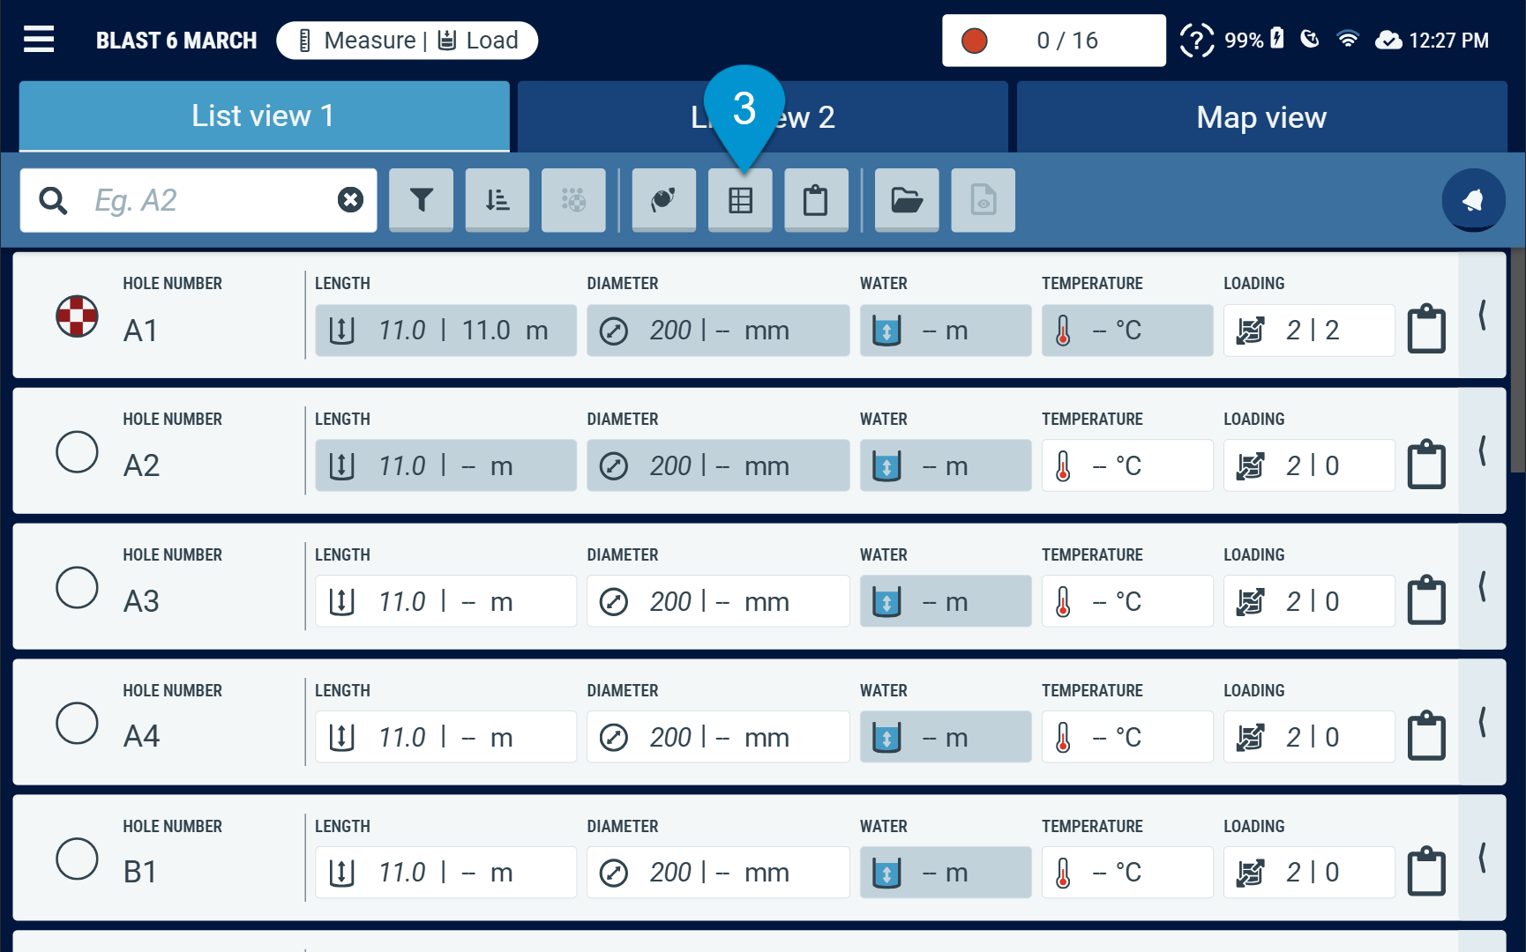The image size is (1526, 952).
Task: Select the radio circle for hole A3
Action: (77, 587)
